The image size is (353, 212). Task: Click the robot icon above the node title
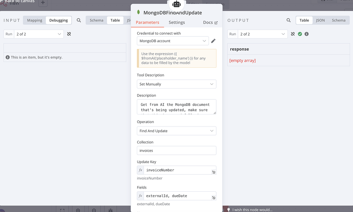click(x=176, y=4)
